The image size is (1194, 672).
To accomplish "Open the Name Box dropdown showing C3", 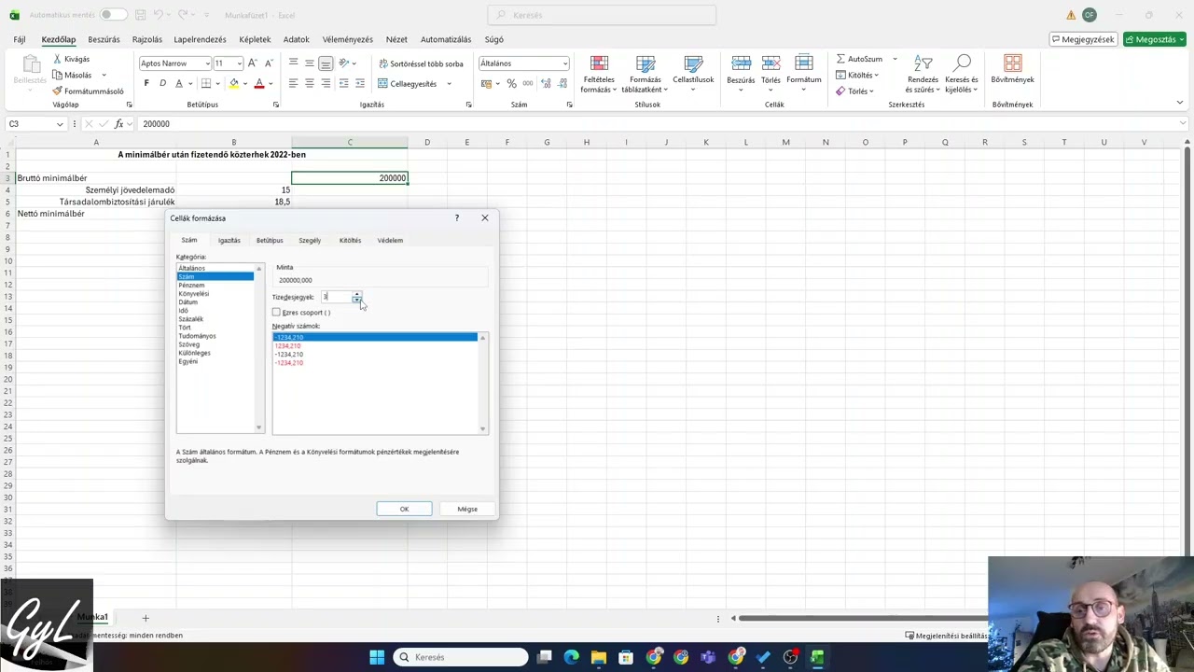I will (x=60, y=123).
